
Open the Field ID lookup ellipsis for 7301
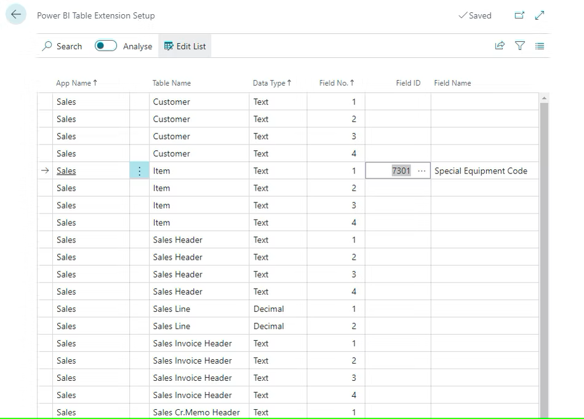click(421, 170)
